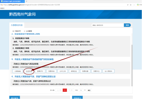Open the address bar dropdown chevron
The height and width of the screenshot is (99, 142).
pyautogui.click(x=134, y=5)
